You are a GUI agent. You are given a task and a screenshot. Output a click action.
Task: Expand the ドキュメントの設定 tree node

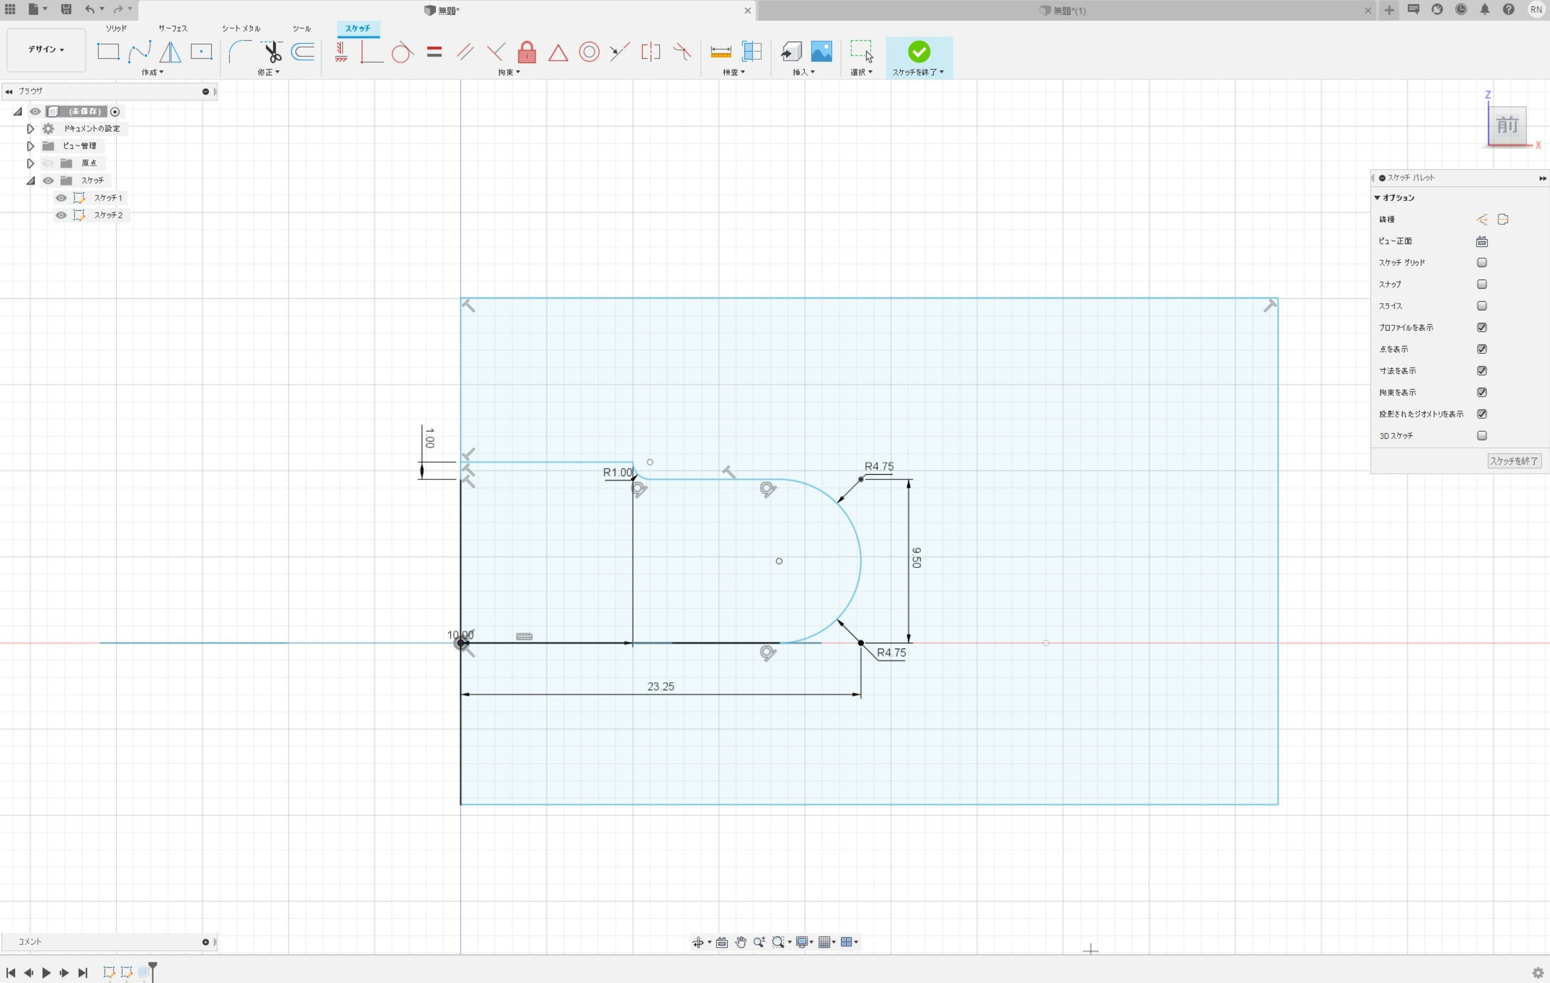(30, 129)
